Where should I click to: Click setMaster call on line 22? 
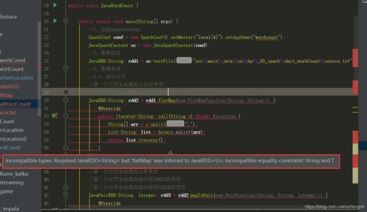[x=182, y=37]
